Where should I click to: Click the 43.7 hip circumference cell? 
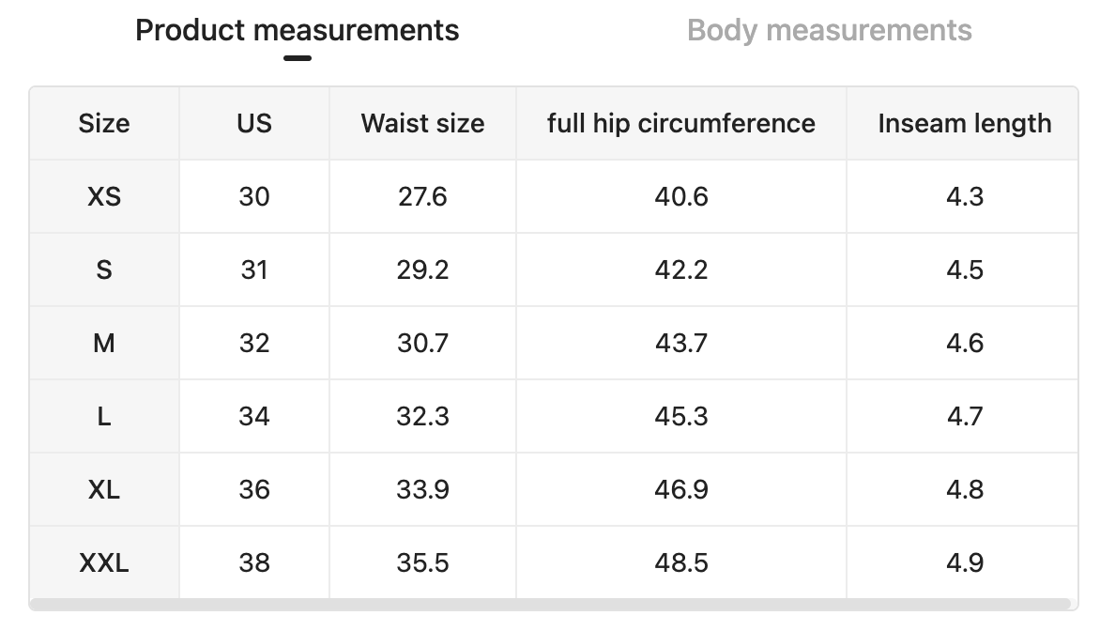tap(681, 343)
